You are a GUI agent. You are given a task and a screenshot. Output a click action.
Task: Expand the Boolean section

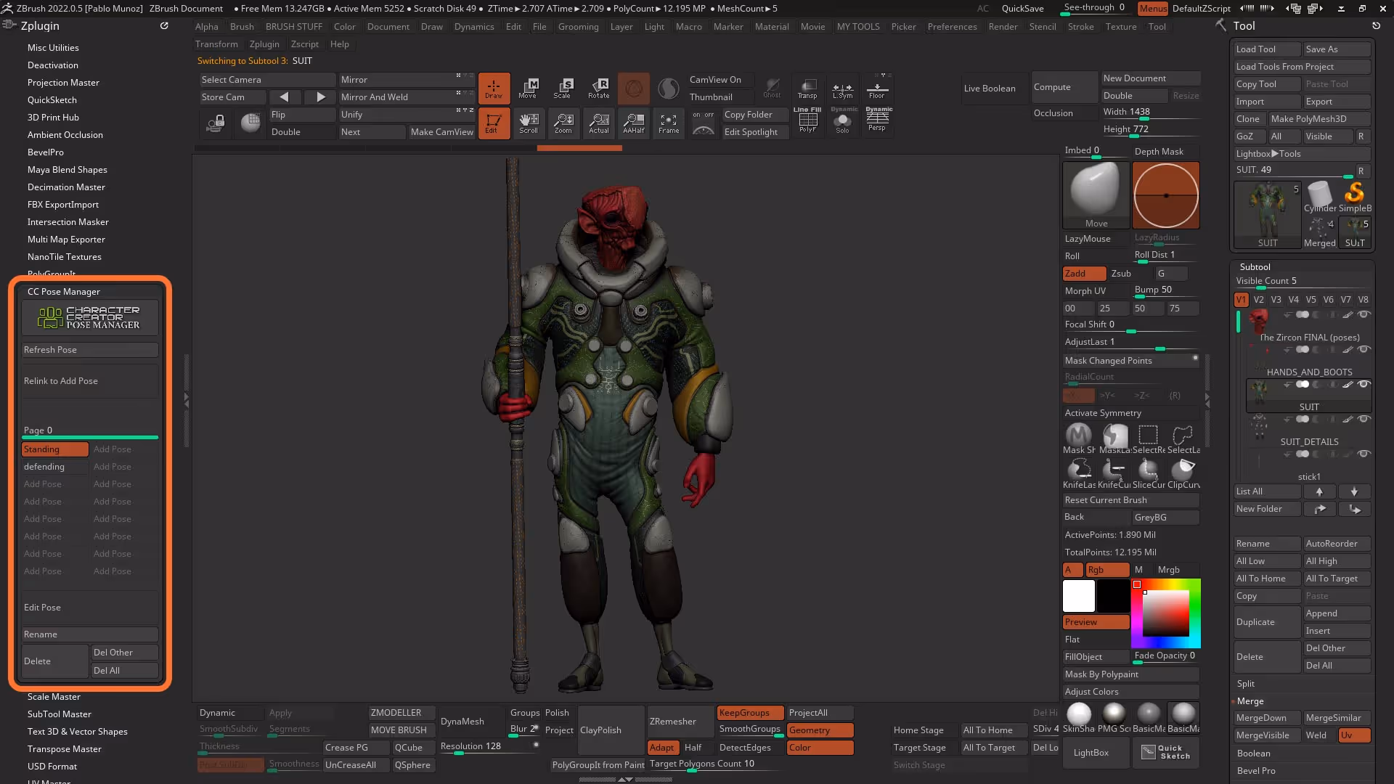tap(1254, 754)
